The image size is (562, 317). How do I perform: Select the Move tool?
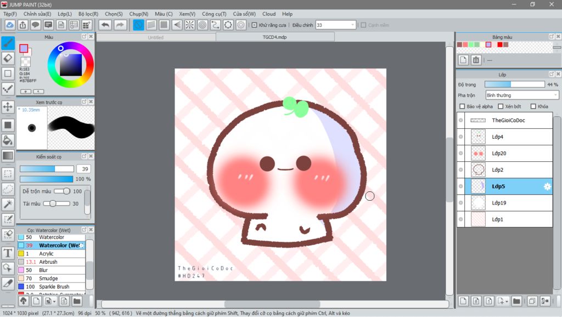point(8,107)
